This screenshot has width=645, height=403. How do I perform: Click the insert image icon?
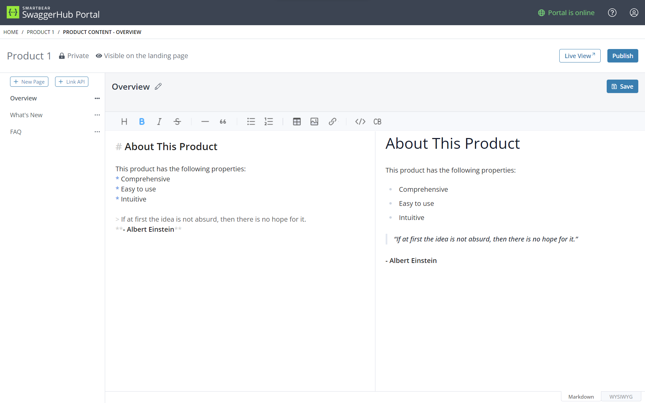tap(314, 122)
